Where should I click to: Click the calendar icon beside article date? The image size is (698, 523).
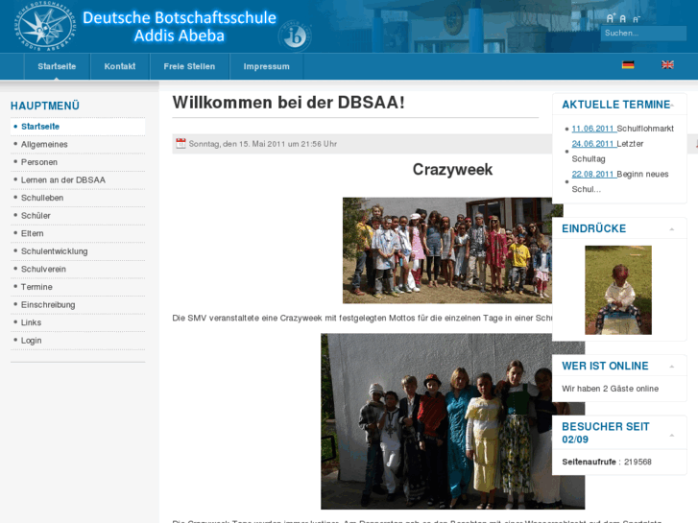pyautogui.click(x=181, y=143)
